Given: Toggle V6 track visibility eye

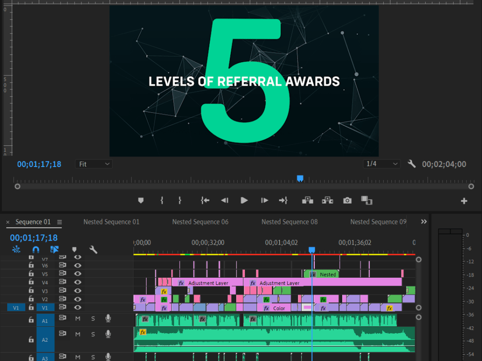Looking at the screenshot, I should (x=78, y=265).
